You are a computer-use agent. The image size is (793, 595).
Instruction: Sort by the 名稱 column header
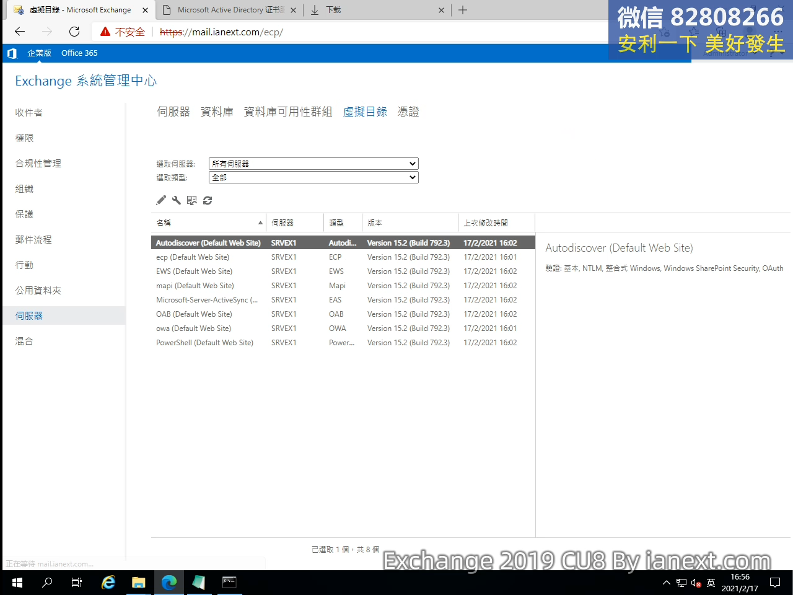click(208, 223)
